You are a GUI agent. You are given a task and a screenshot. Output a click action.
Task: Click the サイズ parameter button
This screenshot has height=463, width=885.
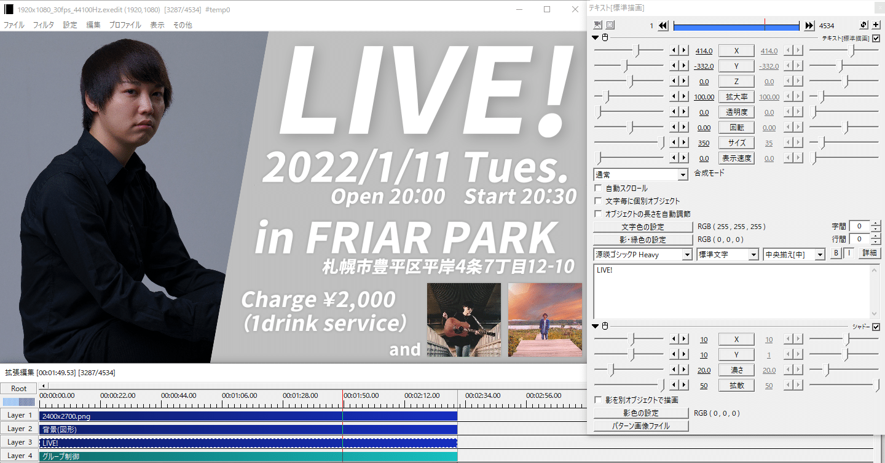point(736,142)
